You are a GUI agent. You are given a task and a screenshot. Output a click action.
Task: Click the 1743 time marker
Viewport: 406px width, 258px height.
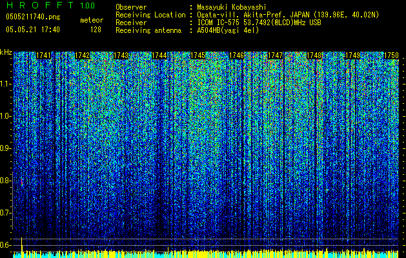(x=121, y=55)
